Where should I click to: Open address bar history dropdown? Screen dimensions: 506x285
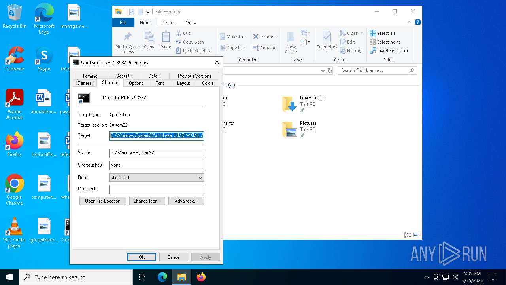tap(323, 70)
